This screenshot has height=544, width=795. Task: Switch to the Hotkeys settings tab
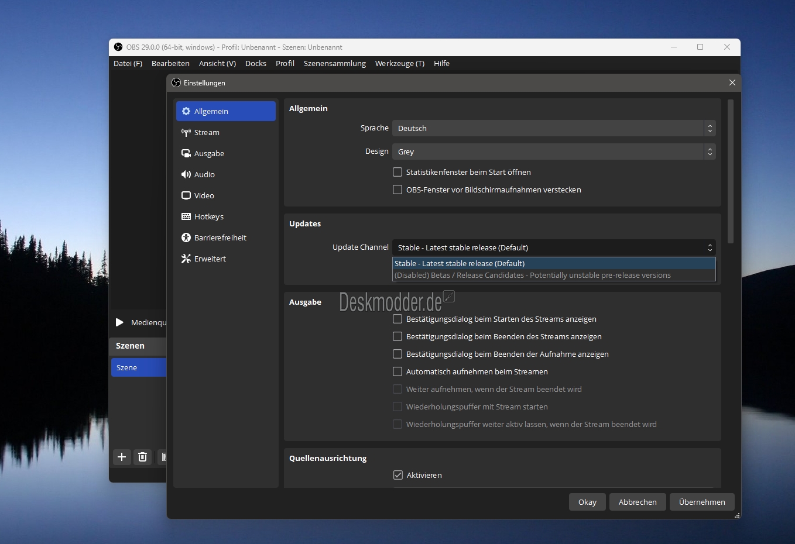pyautogui.click(x=226, y=216)
